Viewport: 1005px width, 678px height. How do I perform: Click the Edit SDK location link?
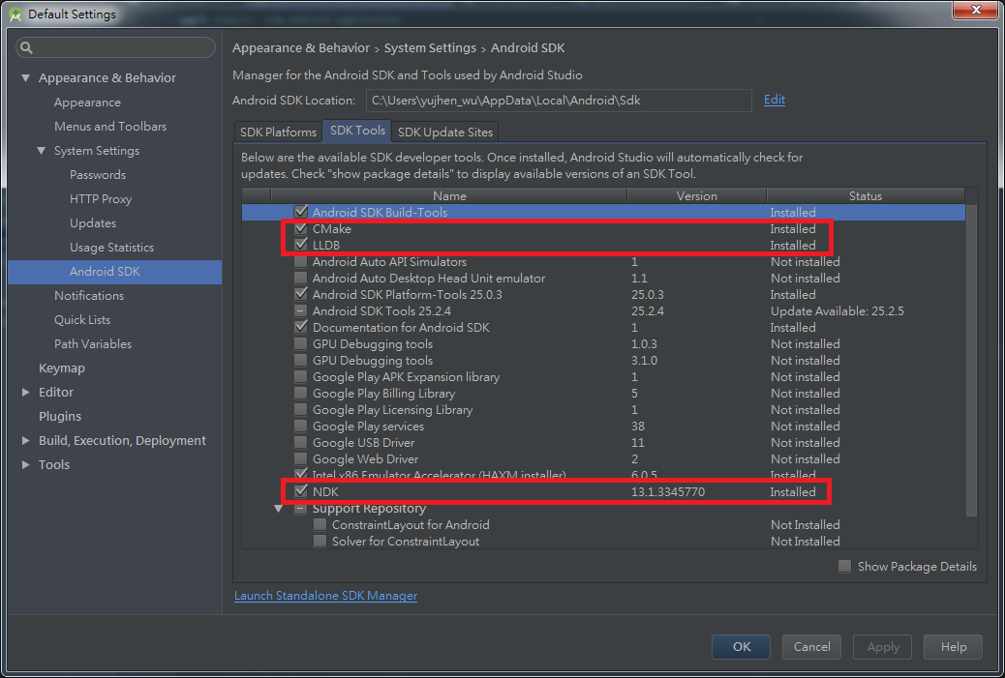pyautogui.click(x=775, y=100)
